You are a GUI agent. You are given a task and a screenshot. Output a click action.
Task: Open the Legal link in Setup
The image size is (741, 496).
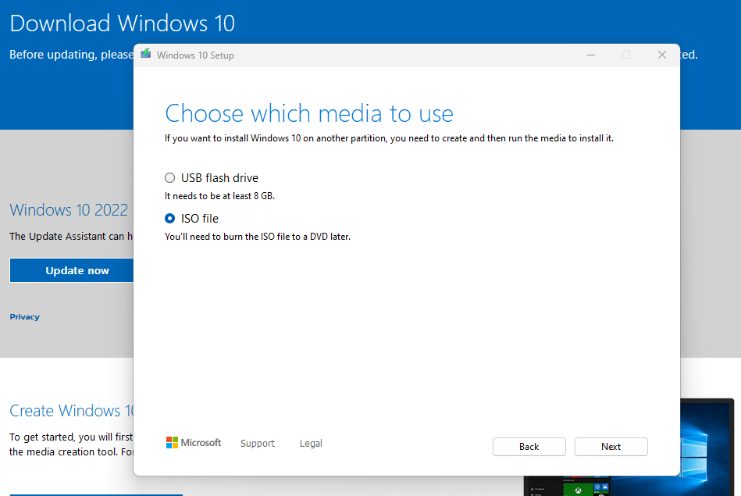pyautogui.click(x=311, y=443)
